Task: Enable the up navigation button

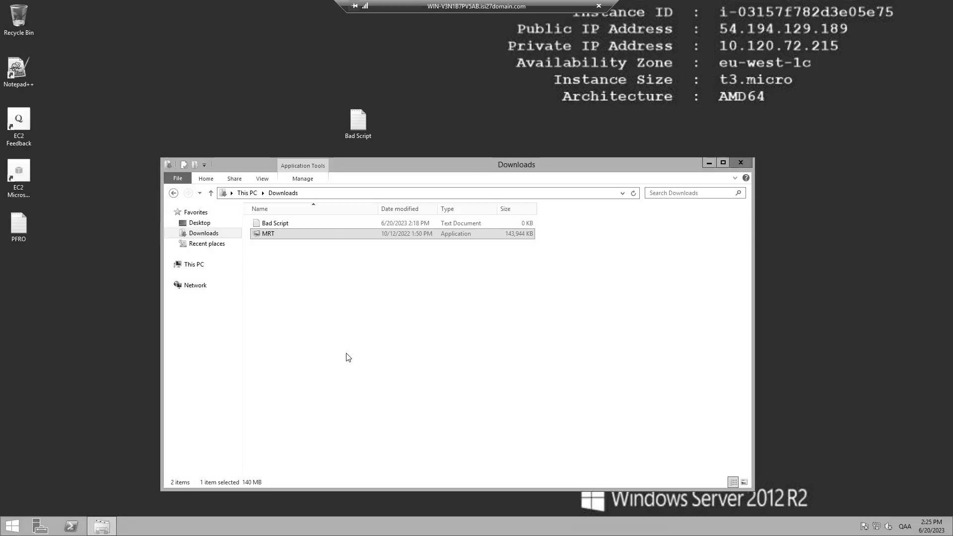Action: (211, 193)
